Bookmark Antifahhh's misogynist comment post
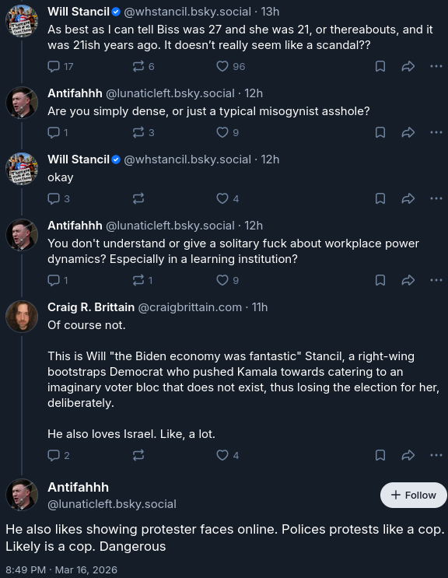448x578 pixels. coord(380,132)
